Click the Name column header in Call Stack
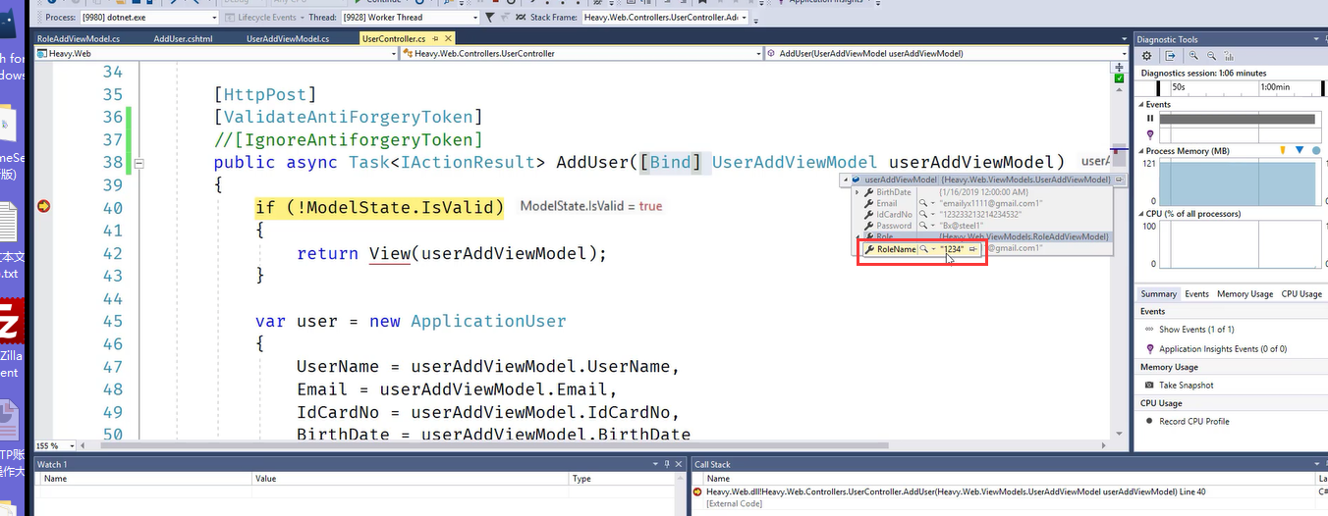Viewport: 1328px width, 516px height. pyautogui.click(x=1010, y=478)
